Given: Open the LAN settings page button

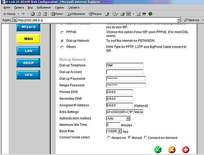Looking at the screenshot, I should point(28,51).
